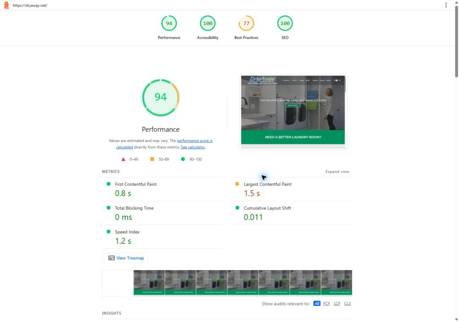
Task: Click the First Contentful Paint value 0.8 s
Action: [123, 193]
